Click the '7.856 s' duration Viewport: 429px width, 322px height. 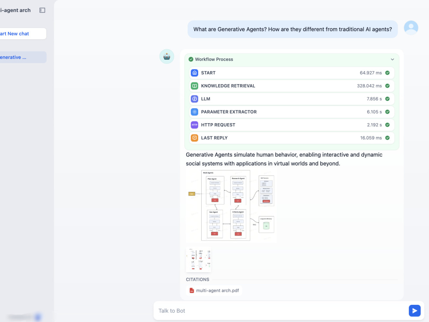[374, 99]
